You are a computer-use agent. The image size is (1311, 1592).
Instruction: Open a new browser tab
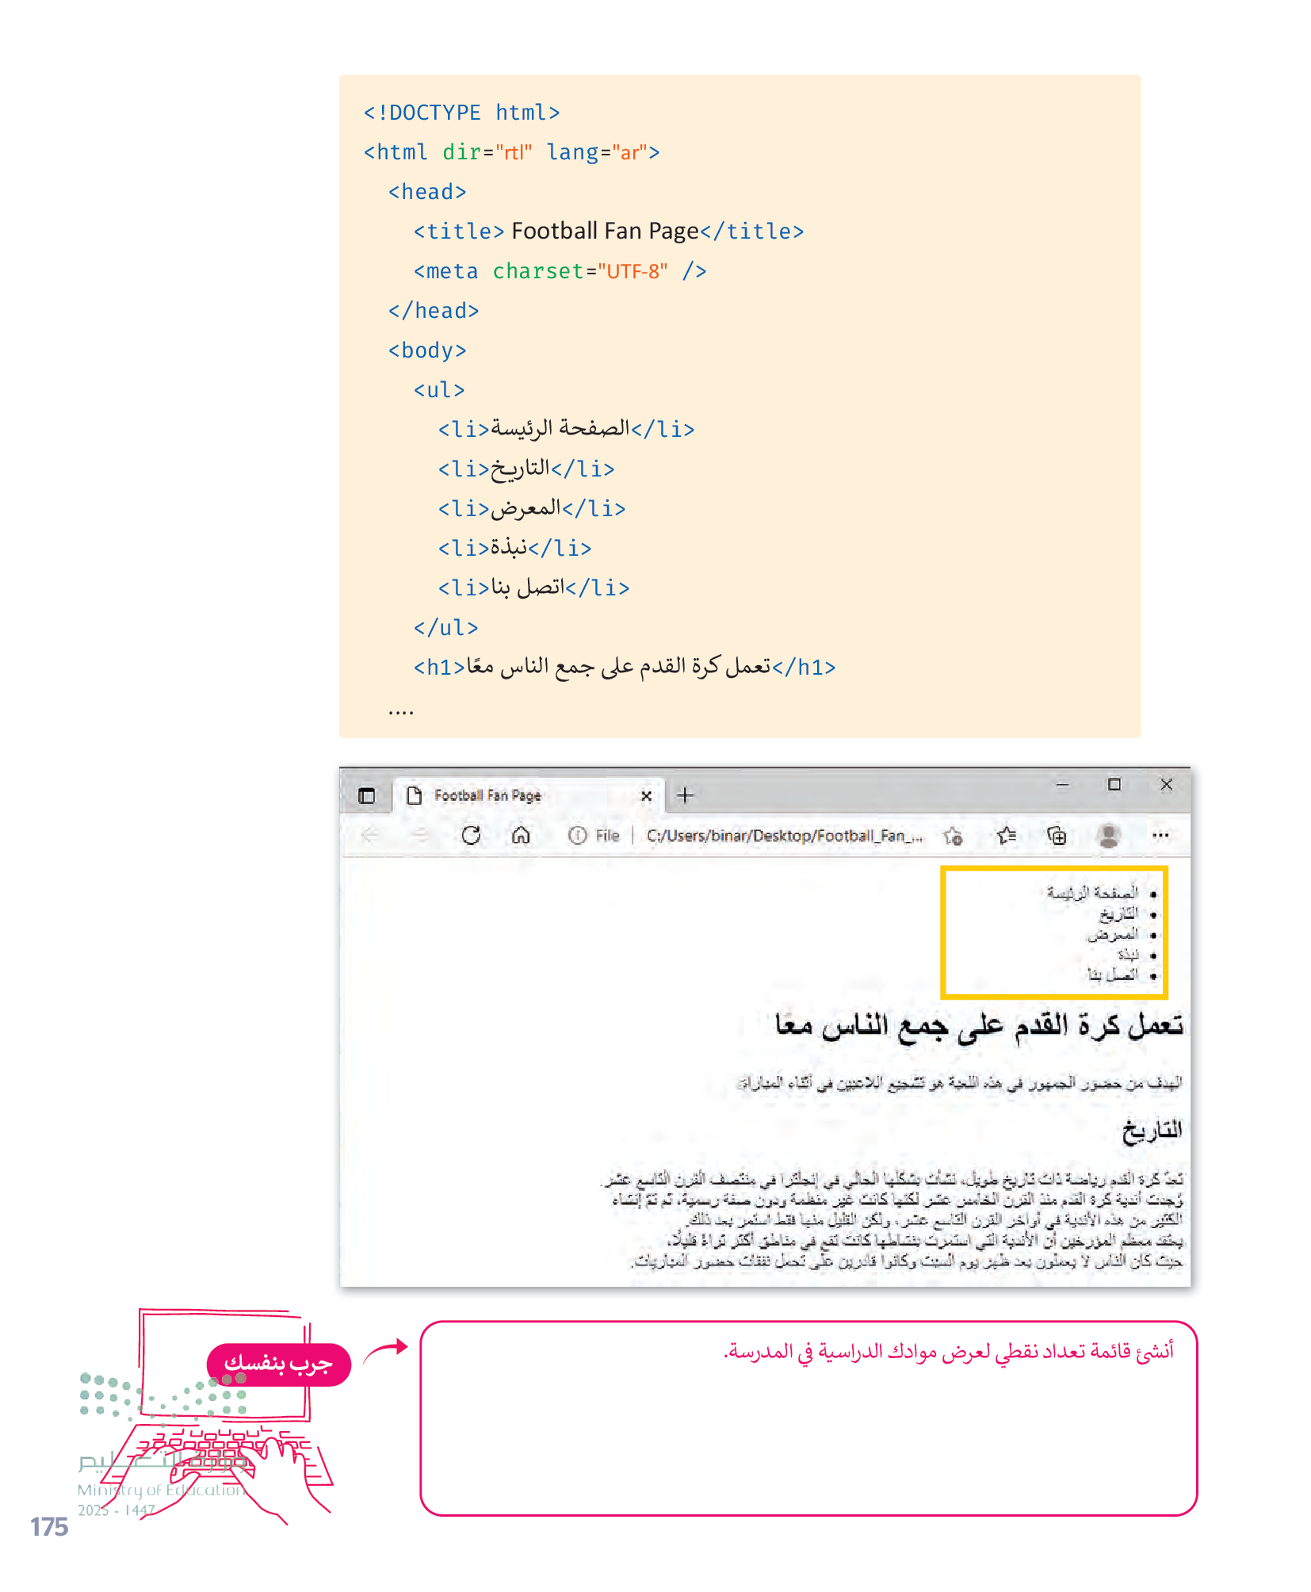tap(686, 795)
